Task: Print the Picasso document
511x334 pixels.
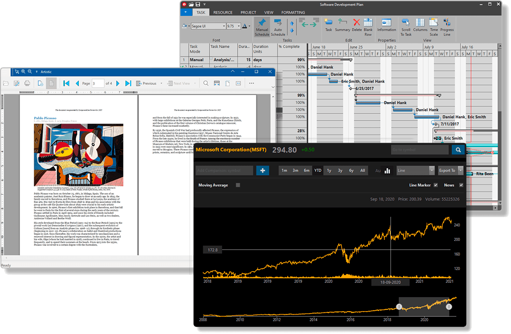Action: [28, 83]
